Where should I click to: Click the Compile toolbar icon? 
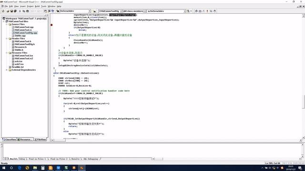(x=196, y=11)
